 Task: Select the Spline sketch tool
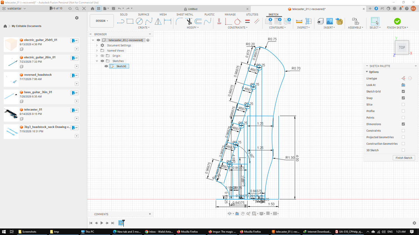click(148, 21)
